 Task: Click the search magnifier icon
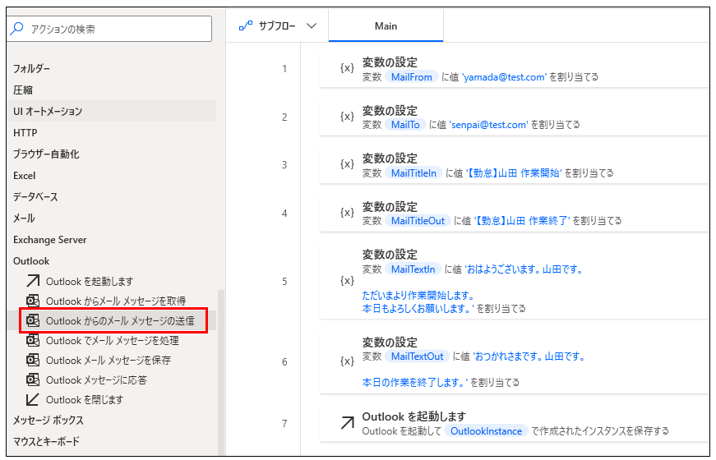point(17,28)
